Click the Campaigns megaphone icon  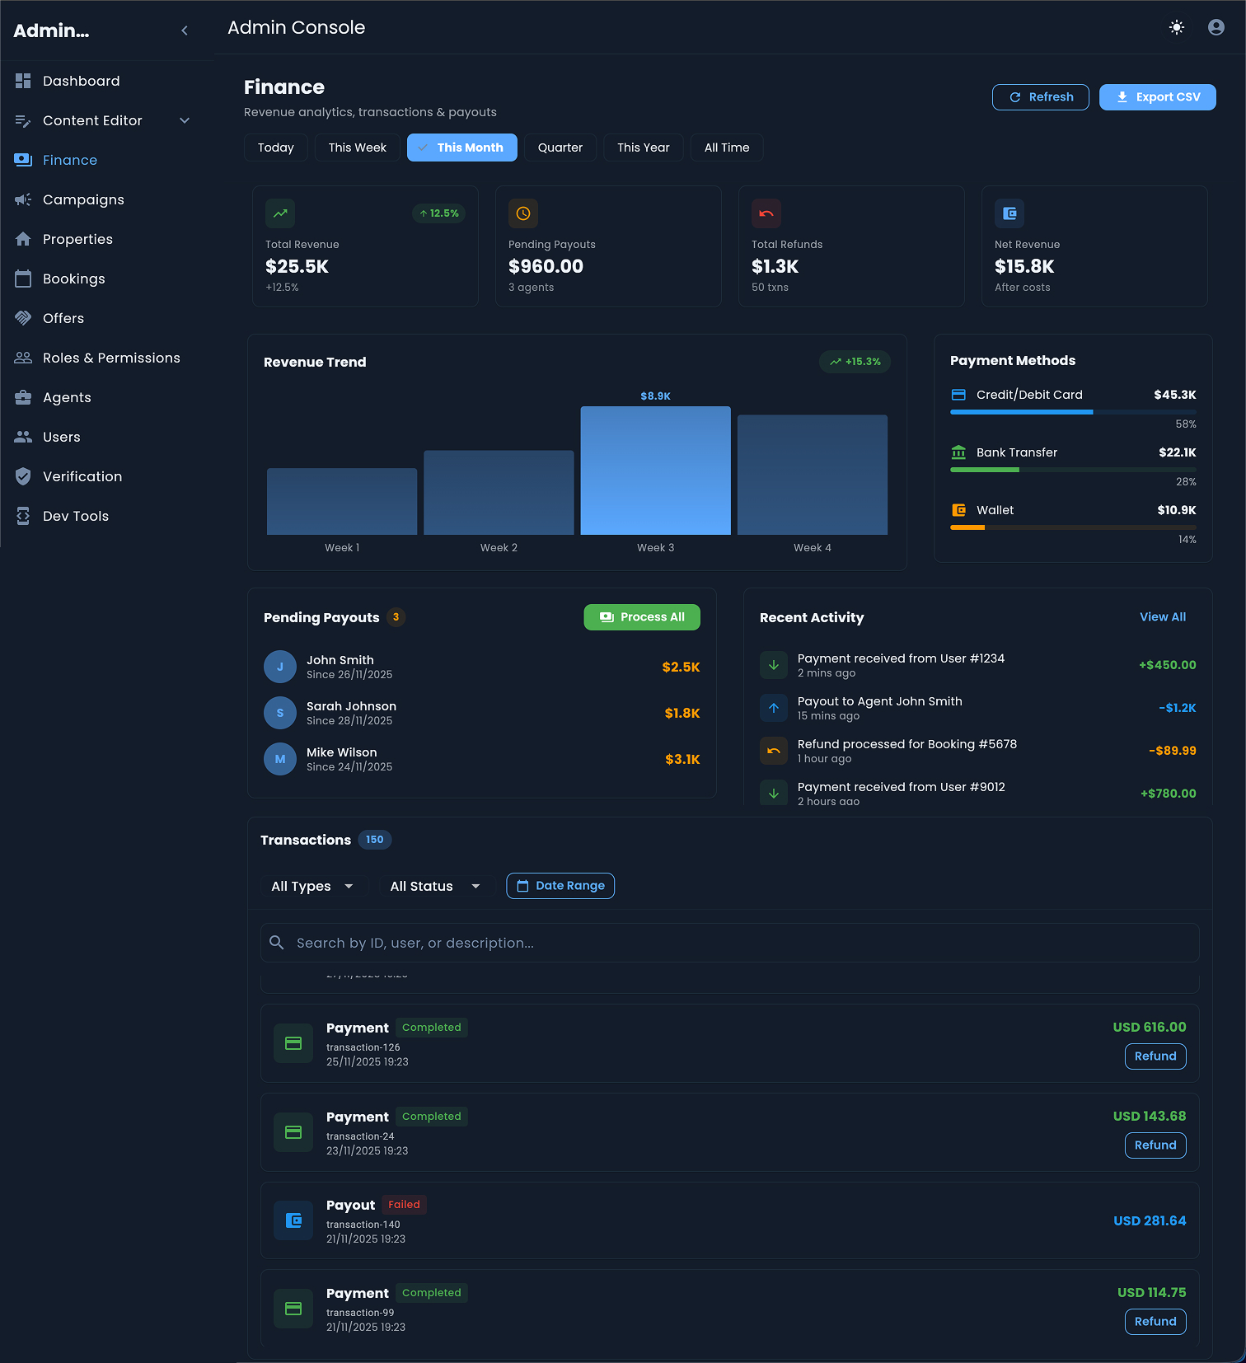[x=23, y=199]
